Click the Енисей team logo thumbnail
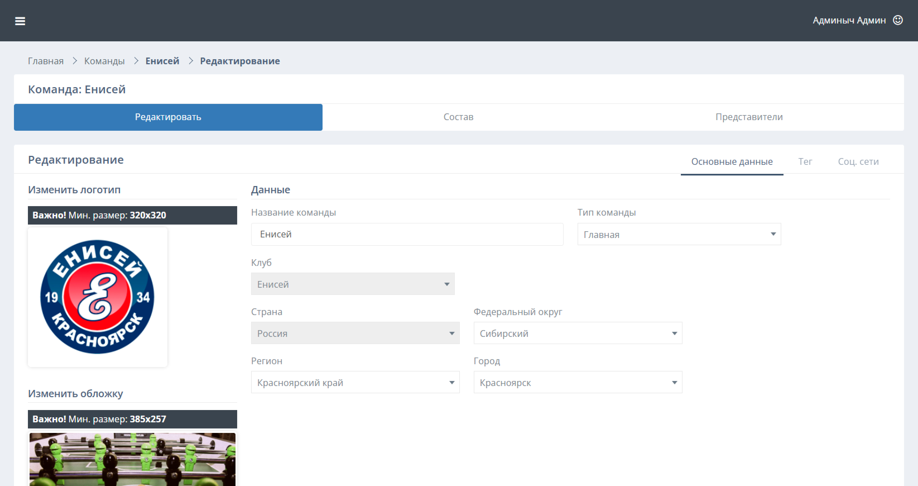918x486 pixels. pyautogui.click(x=97, y=297)
